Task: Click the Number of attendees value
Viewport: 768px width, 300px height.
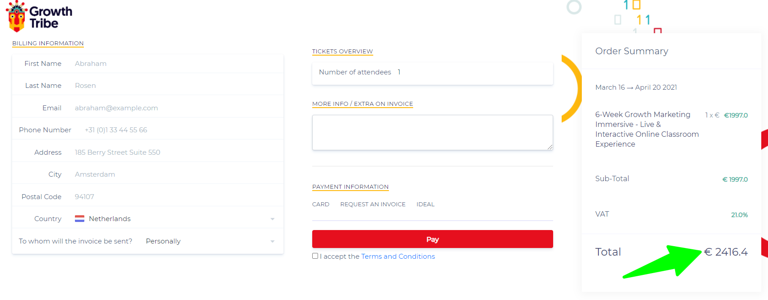Action: (399, 72)
